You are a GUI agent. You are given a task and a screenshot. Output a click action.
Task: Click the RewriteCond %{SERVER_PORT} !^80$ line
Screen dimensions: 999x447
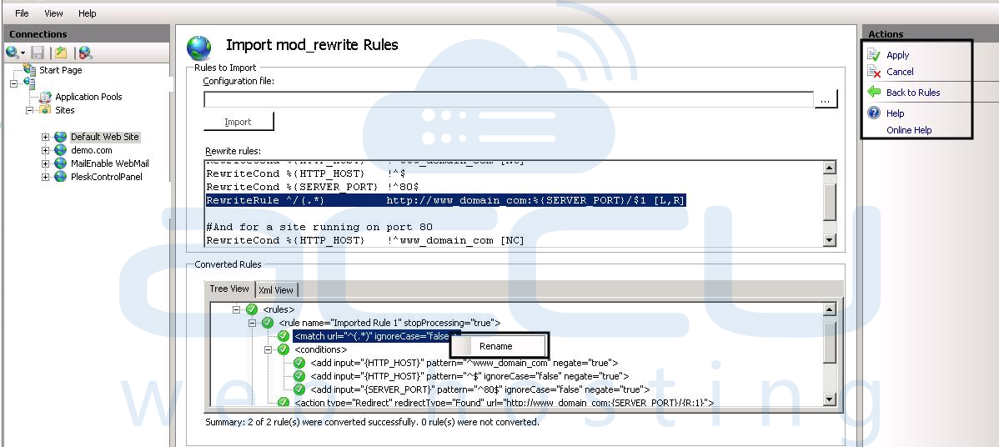point(312,187)
